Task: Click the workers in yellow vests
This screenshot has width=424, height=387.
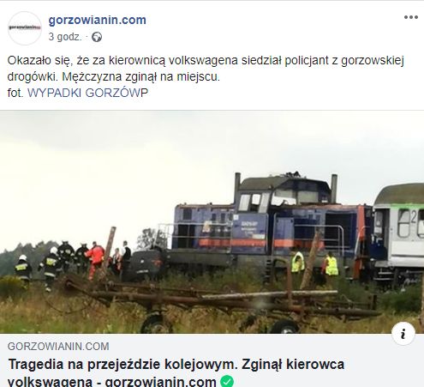Action: click(x=314, y=263)
